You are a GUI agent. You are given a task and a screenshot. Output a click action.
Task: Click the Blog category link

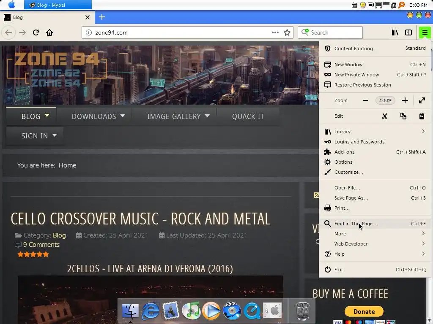pyautogui.click(x=59, y=235)
